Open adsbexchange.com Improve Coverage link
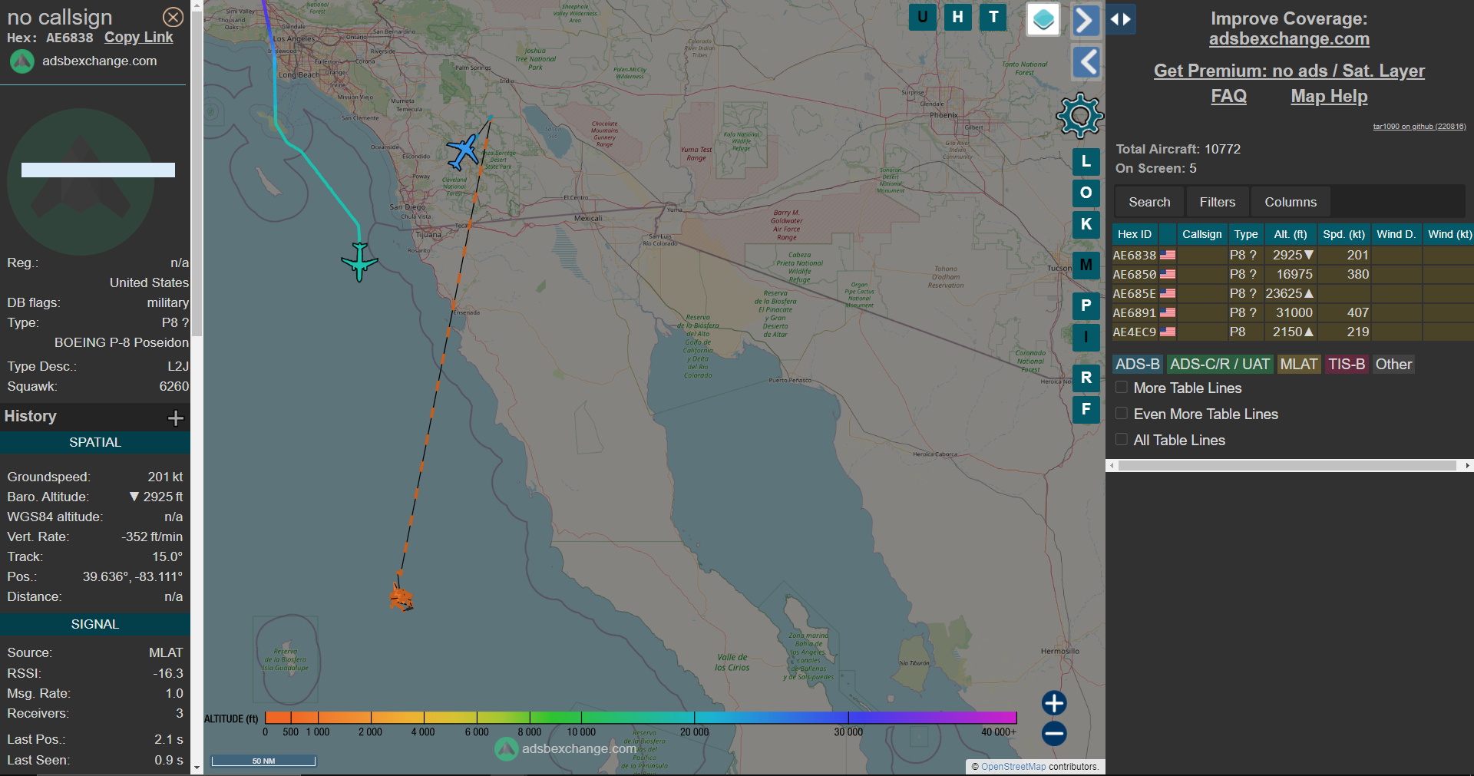Screen dimensions: 1474x776 (x=1289, y=39)
